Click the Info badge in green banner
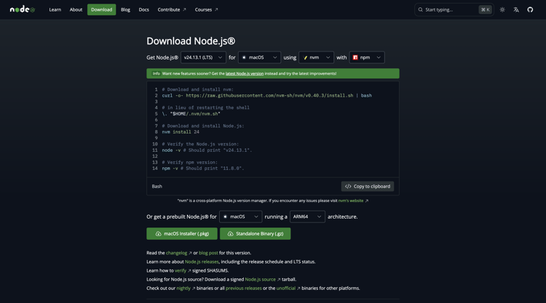546x303 pixels. point(156,73)
